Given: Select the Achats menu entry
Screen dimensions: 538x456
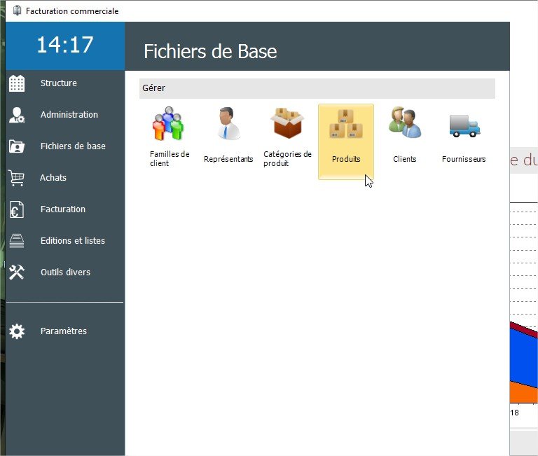Looking at the screenshot, I should coord(53,178).
